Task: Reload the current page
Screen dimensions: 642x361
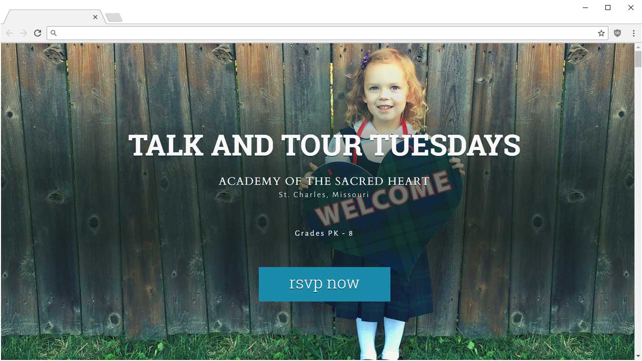Action: tap(38, 33)
